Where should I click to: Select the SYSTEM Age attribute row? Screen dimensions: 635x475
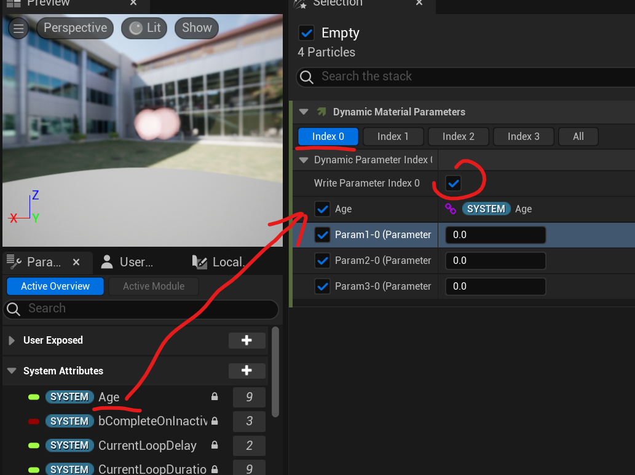tap(135, 397)
